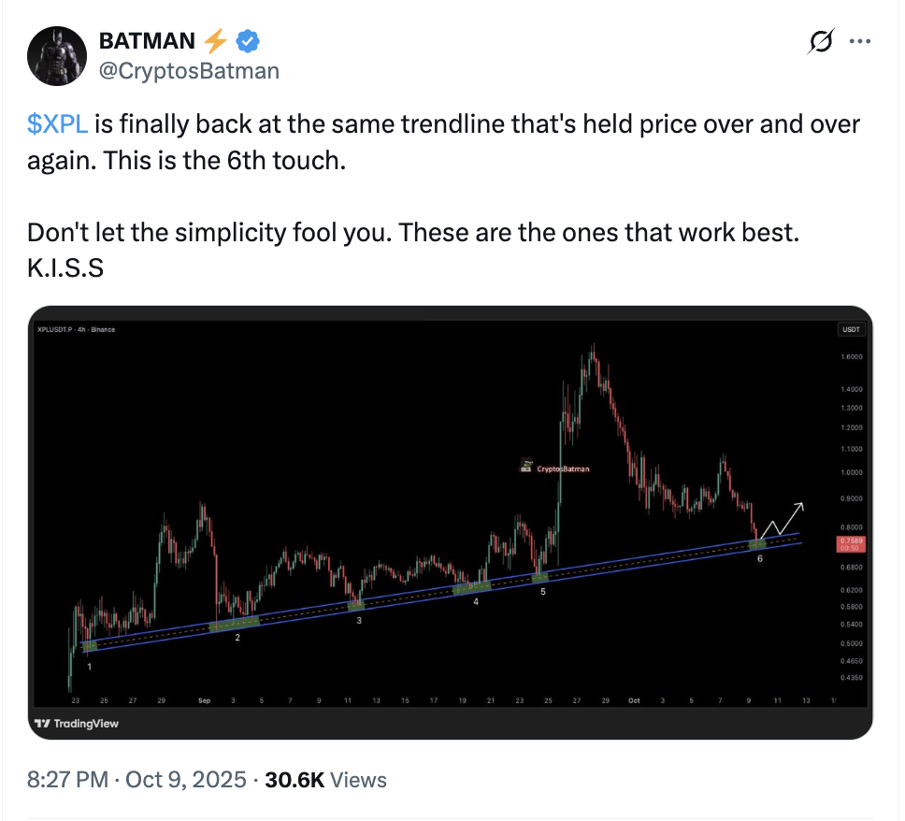Click the red 0.7589 current price label
Viewport: 905px width, 821px height.
[x=852, y=543]
